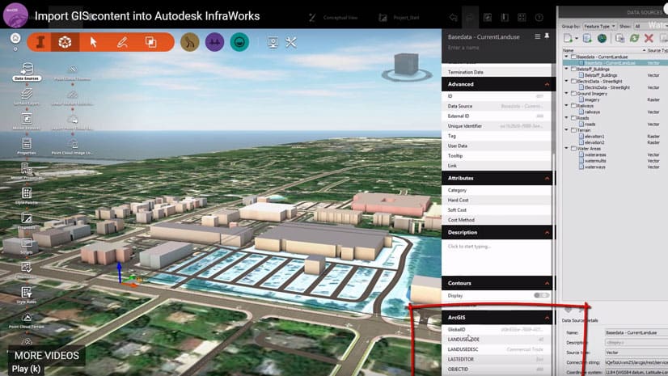The width and height of the screenshot is (668, 376).
Task: Open the wrench and screwdriver settings tools
Action: pyautogui.click(x=291, y=42)
